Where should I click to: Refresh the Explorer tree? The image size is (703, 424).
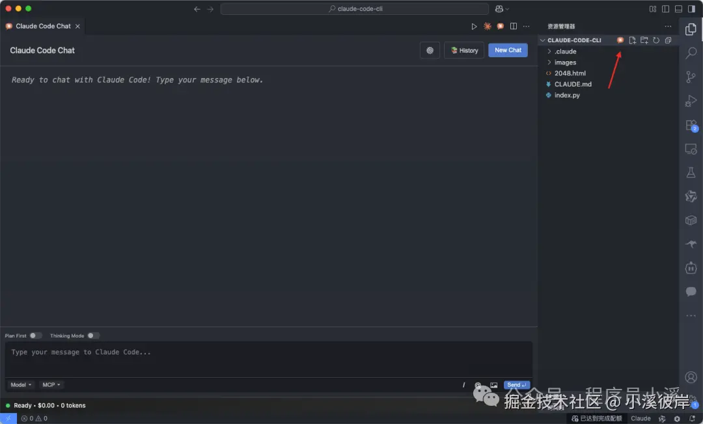coord(656,40)
